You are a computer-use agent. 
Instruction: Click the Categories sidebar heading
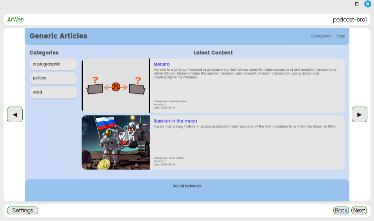click(44, 53)
